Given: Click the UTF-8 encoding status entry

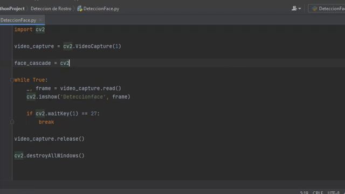Looking at the screenshot, I should click(x=333, y=192).
